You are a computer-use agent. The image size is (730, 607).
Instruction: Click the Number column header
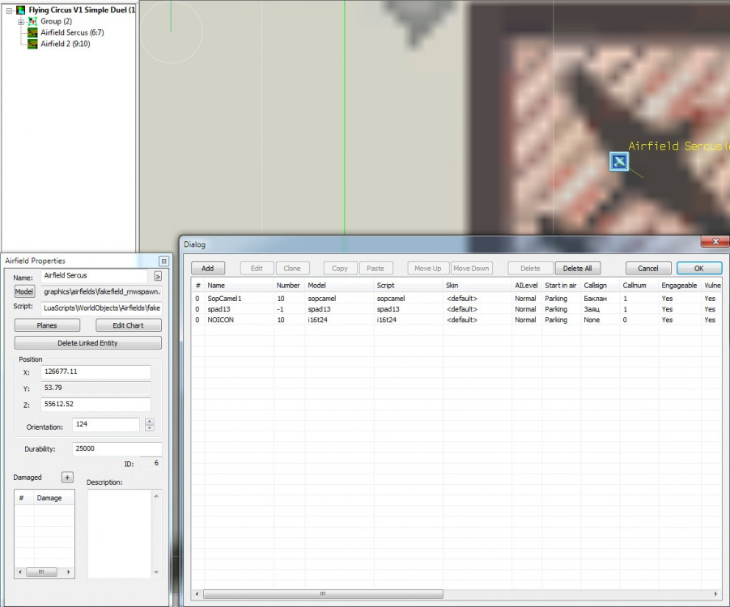tap(289, 286)
